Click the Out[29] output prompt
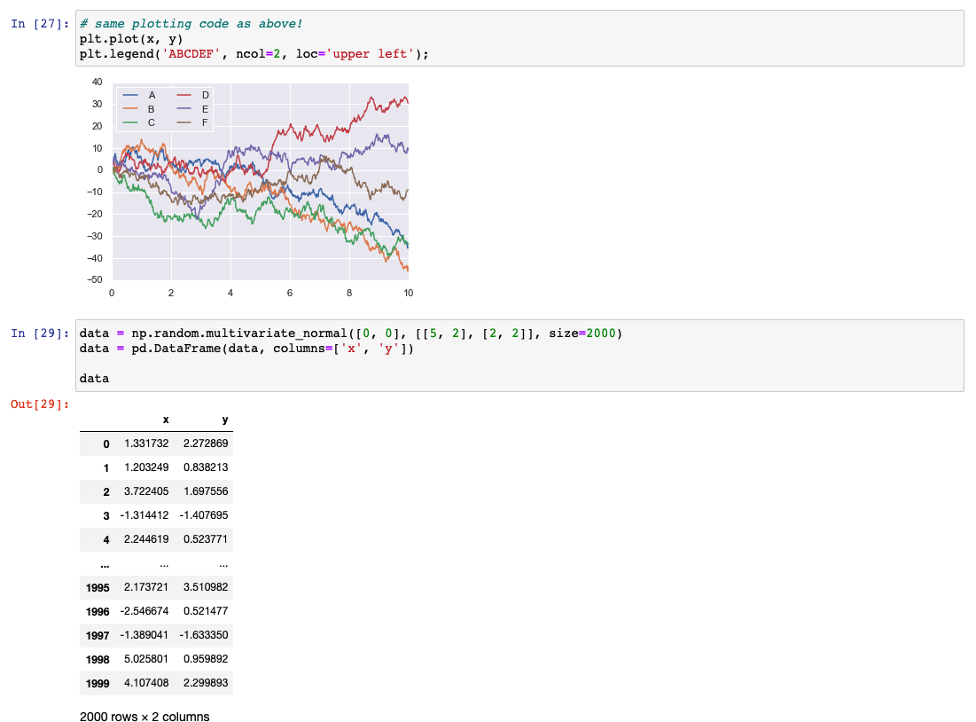This screenshot has height=722, width=976. point(40,404)
